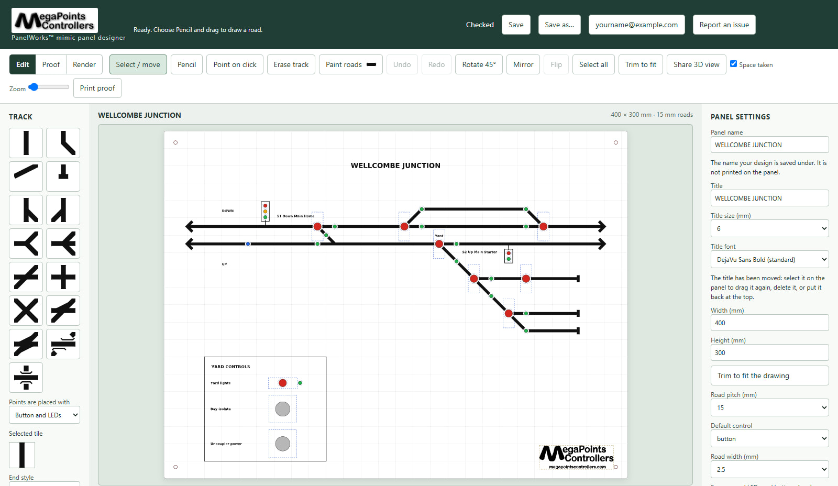Image resolution: width=838 pixels, height=486 pixels.
Task: Click the Uncoupler power grey button
Action: [283, 444]
